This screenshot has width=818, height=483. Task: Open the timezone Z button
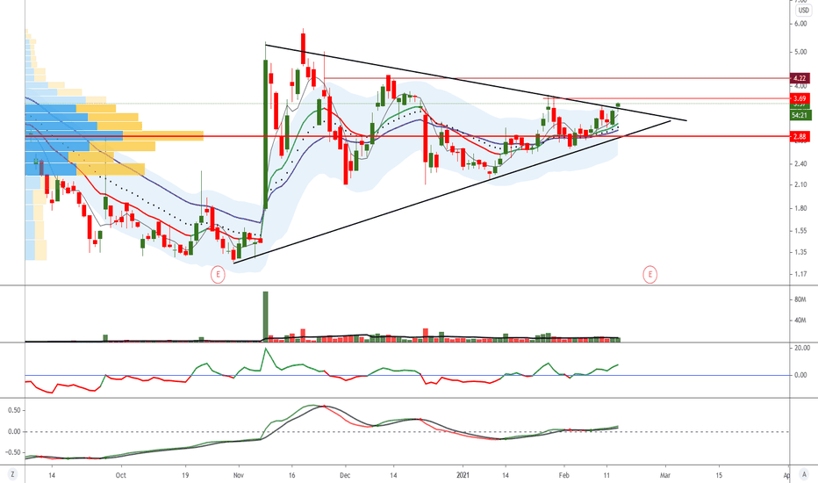[11, 474]
